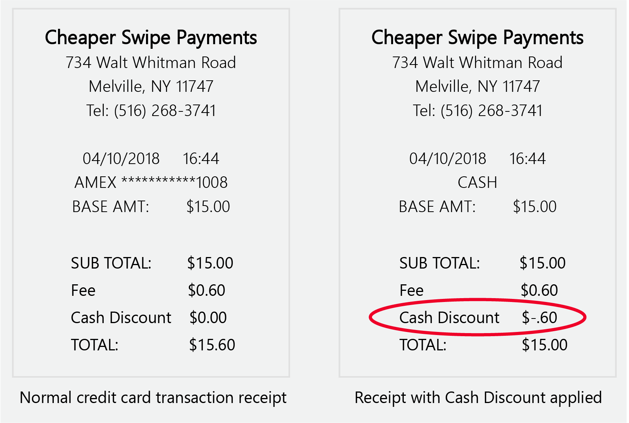This screenshot has height=423, width=629.
Task: Click 'Normal credit card transaction receipt' caption
Action: [153, 397]
